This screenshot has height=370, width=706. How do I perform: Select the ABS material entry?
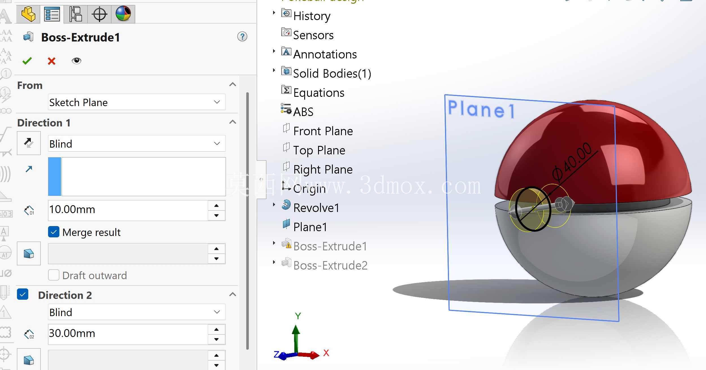point(303,112)
